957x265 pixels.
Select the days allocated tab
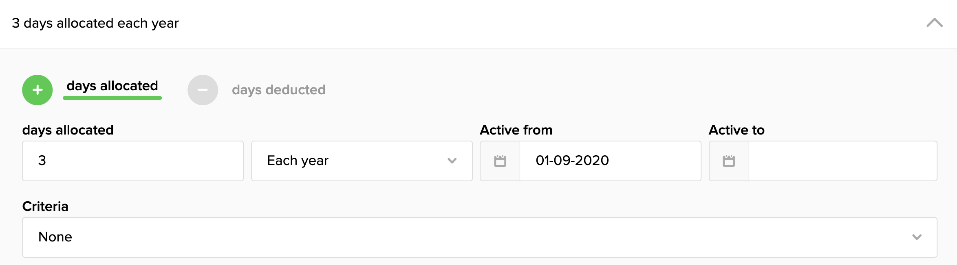[112, 86]
